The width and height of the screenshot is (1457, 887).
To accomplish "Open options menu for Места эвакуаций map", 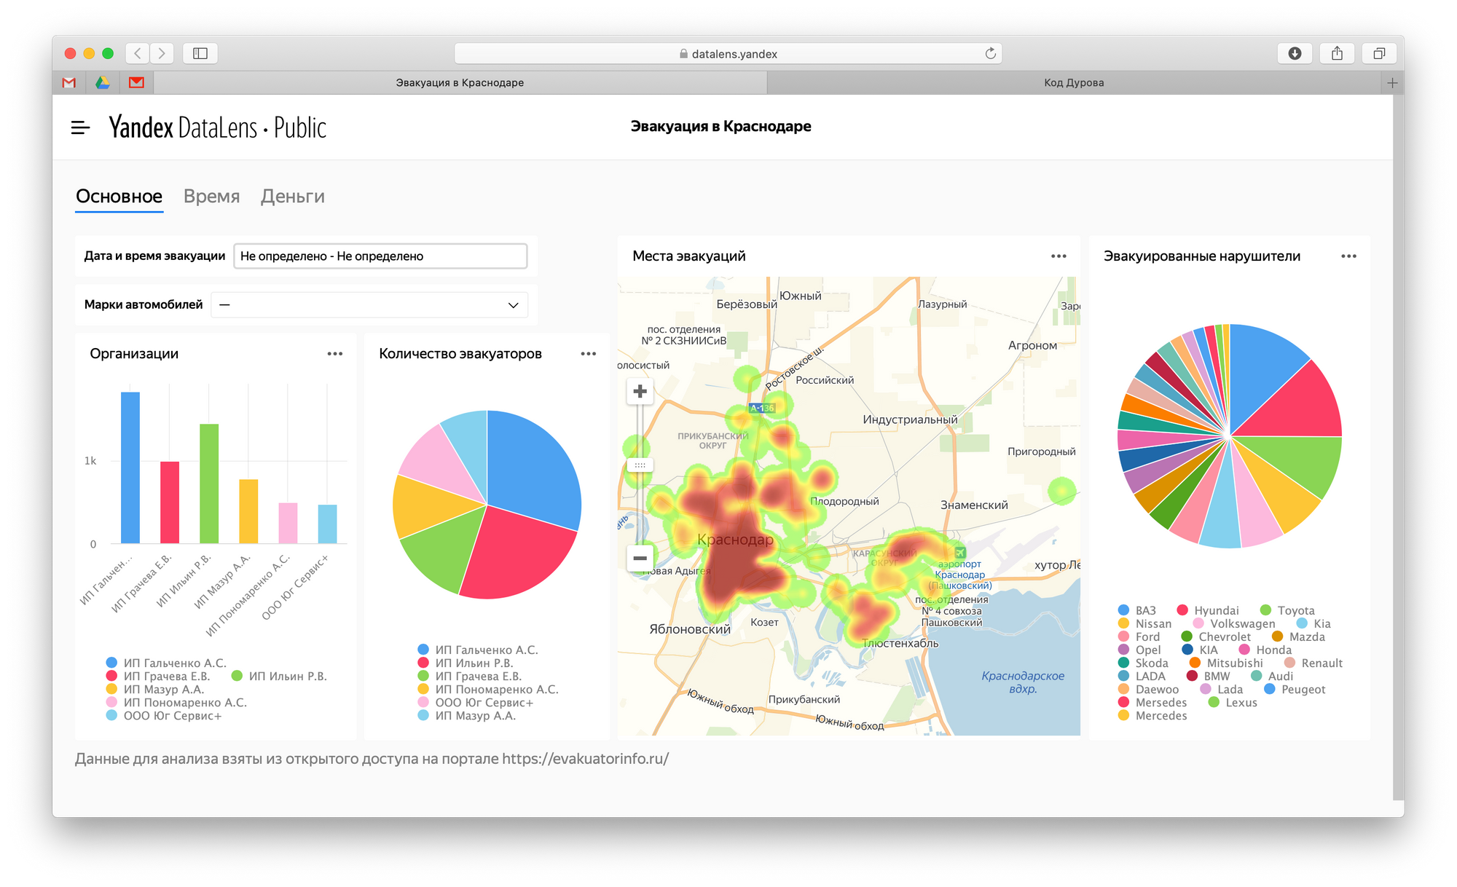I will click(x=1059, y=256).
